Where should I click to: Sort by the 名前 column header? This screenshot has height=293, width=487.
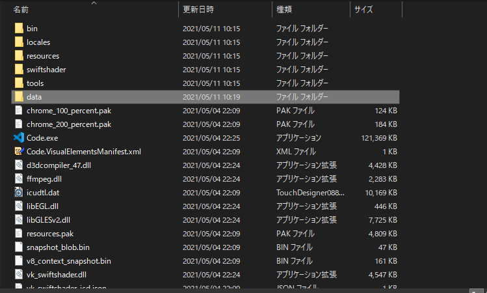click(x=21, y=10)
